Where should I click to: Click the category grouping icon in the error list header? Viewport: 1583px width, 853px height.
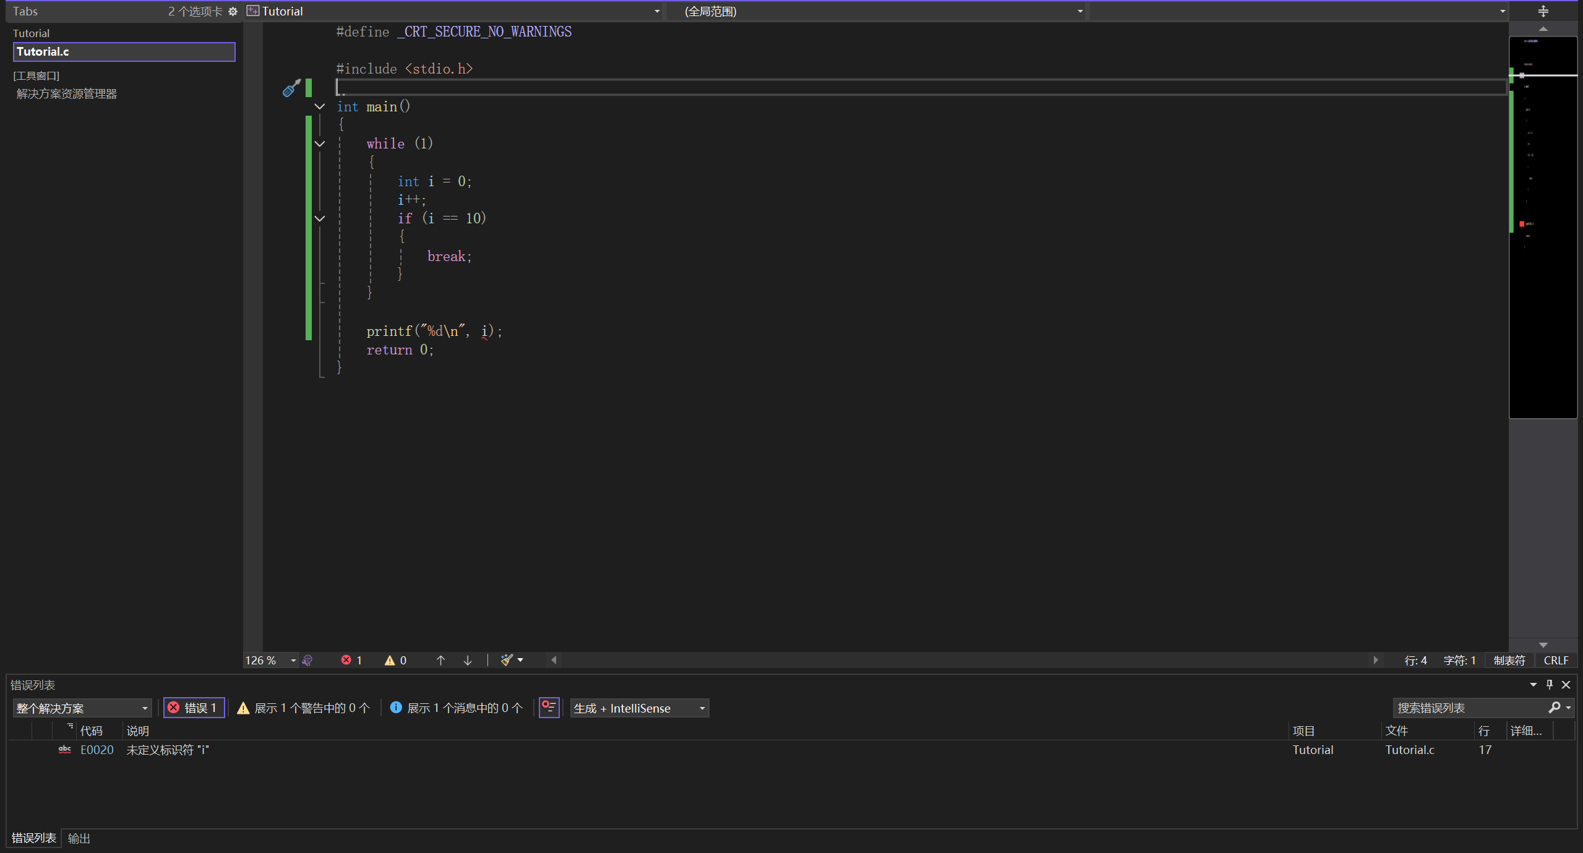tap(70, 727)
